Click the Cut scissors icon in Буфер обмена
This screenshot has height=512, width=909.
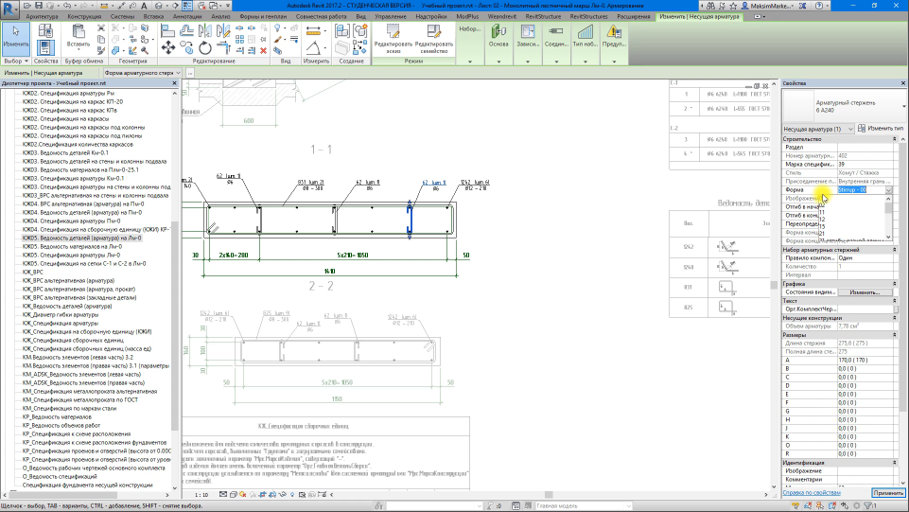(x=101, y=27)
